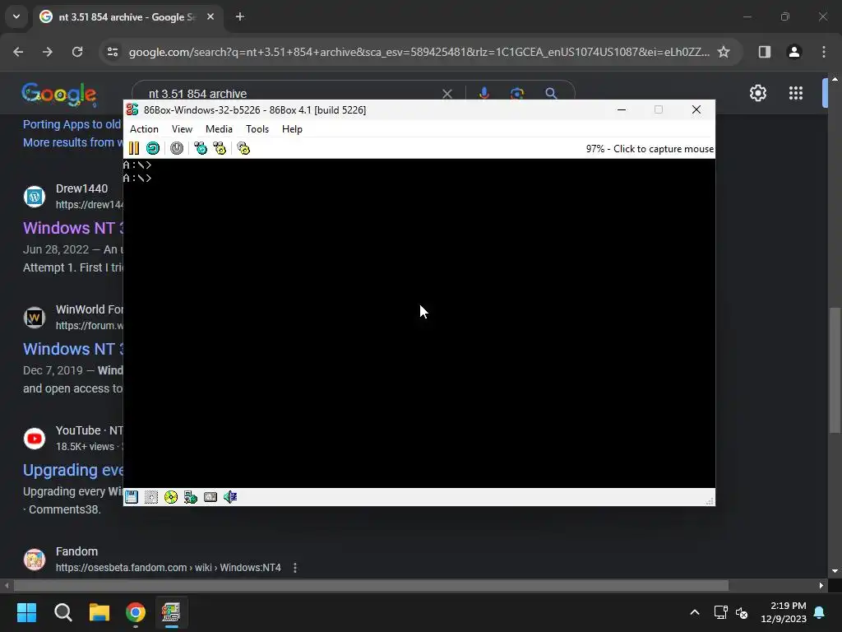Click CD-ROM drive status icon
Screen dimensions: 842x632
click(171, 497)
